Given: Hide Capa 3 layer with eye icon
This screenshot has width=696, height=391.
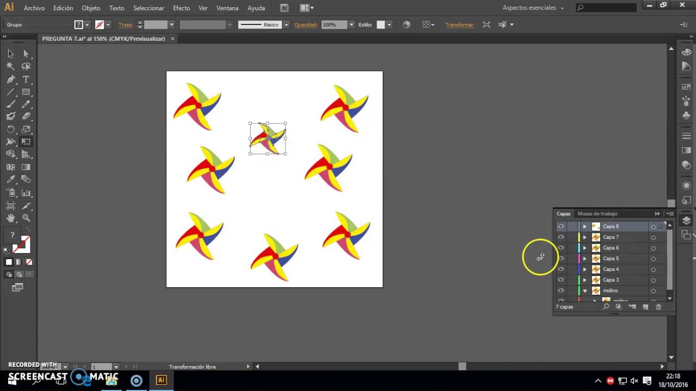Looking at the screenshot, I should (561, 280).
